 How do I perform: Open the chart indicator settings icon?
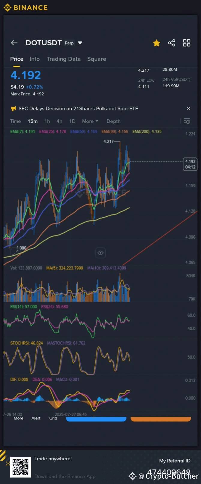click(187, 121)
